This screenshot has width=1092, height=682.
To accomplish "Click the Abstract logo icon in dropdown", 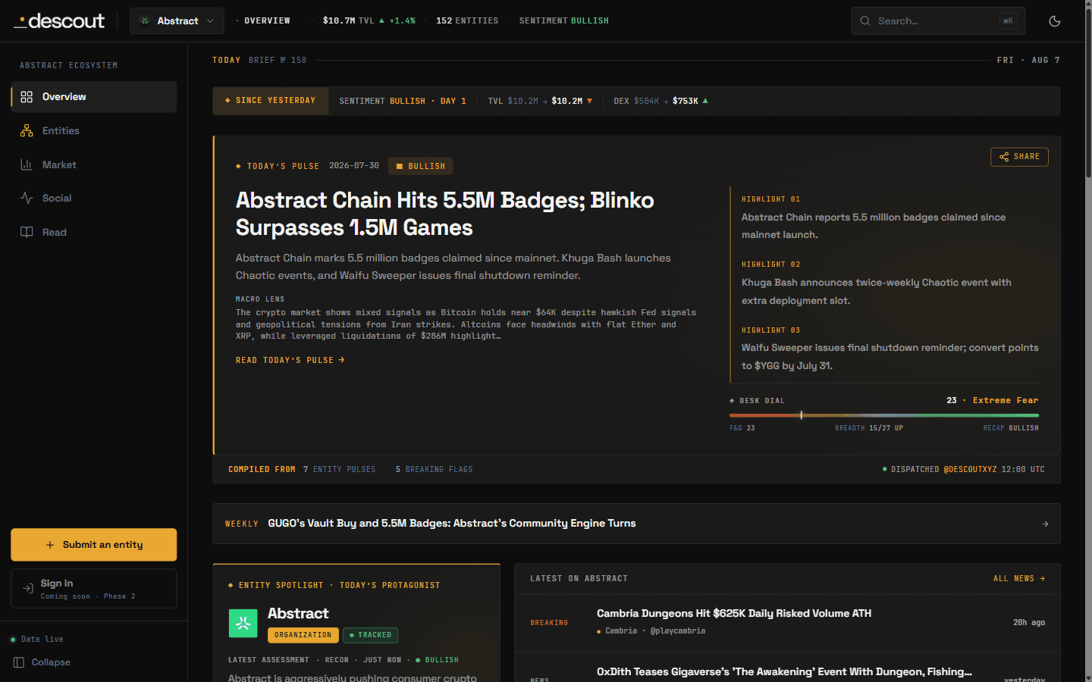I will coord(145,21).
